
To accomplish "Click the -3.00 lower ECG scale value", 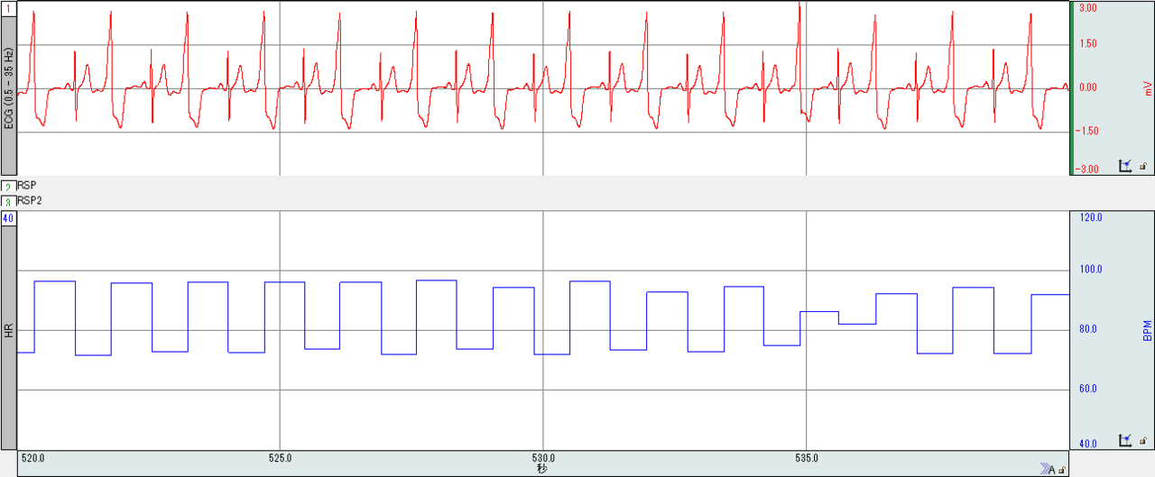I will (1086, 169).
